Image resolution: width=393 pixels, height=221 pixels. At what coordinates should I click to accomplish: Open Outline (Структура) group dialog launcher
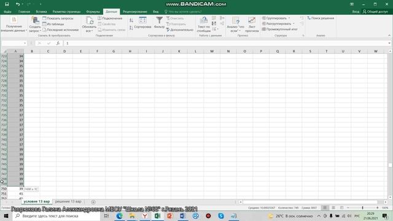tap(303, 36)
